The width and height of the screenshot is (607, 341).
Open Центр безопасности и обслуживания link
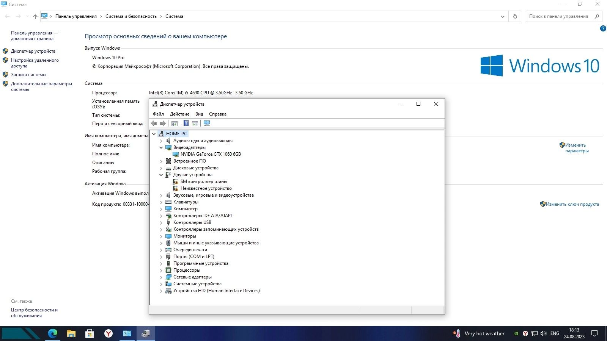[x=34, y=313]
